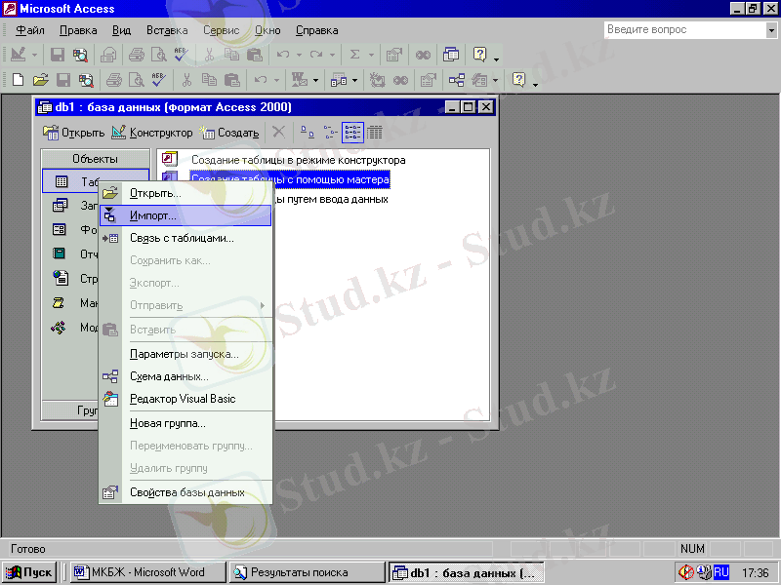Switch db1 window to Small Icons view
The width and height of the screenshot is (781, 585).
coord(330,133)
